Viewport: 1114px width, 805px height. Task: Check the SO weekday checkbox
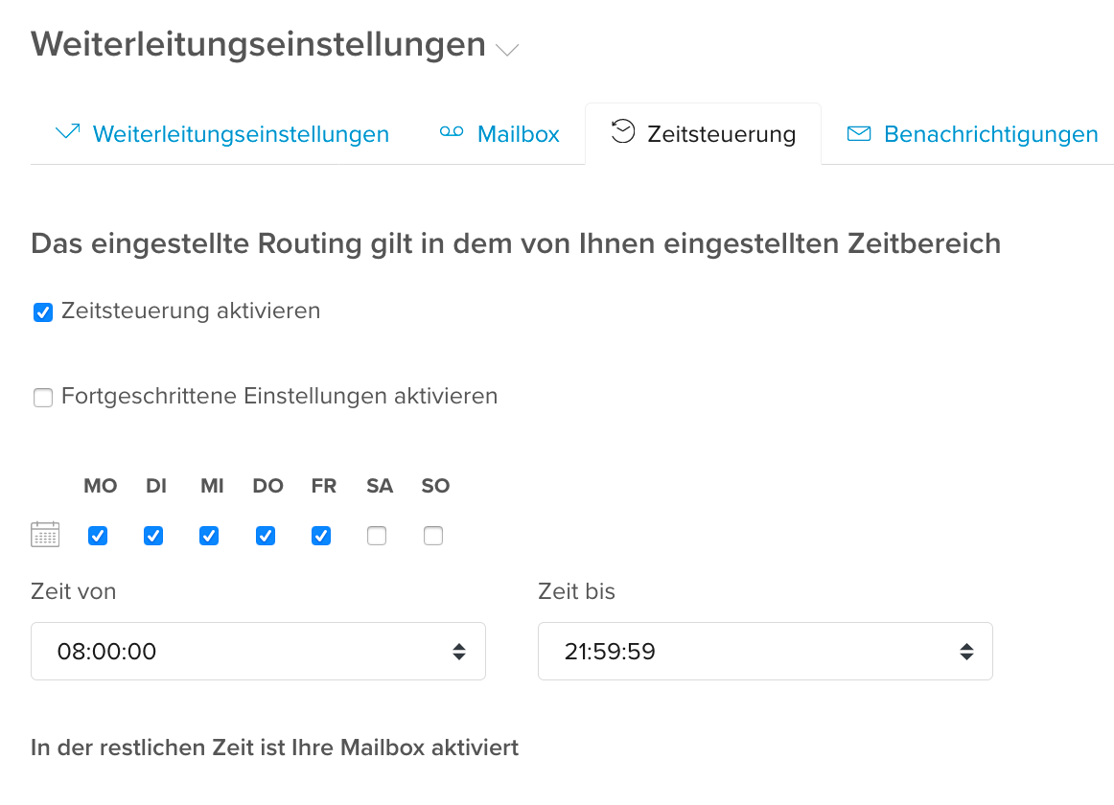click(433, 535)
